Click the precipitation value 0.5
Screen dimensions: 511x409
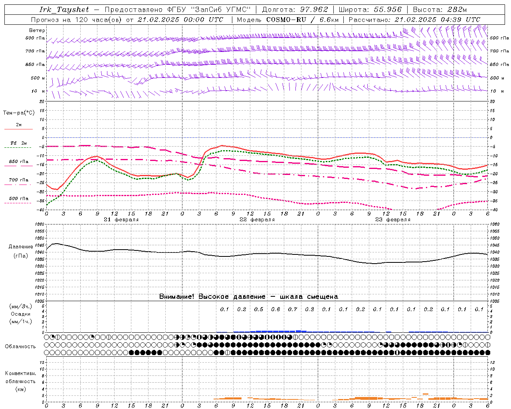(259, 310)
